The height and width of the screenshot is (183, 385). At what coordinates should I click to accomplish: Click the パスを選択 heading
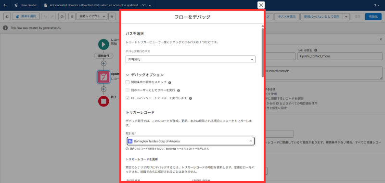click(x=135, y=34)
